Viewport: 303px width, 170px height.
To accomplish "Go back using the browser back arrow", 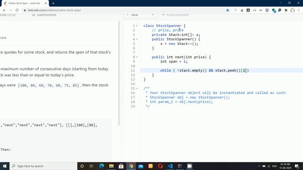I will [4, 10].
